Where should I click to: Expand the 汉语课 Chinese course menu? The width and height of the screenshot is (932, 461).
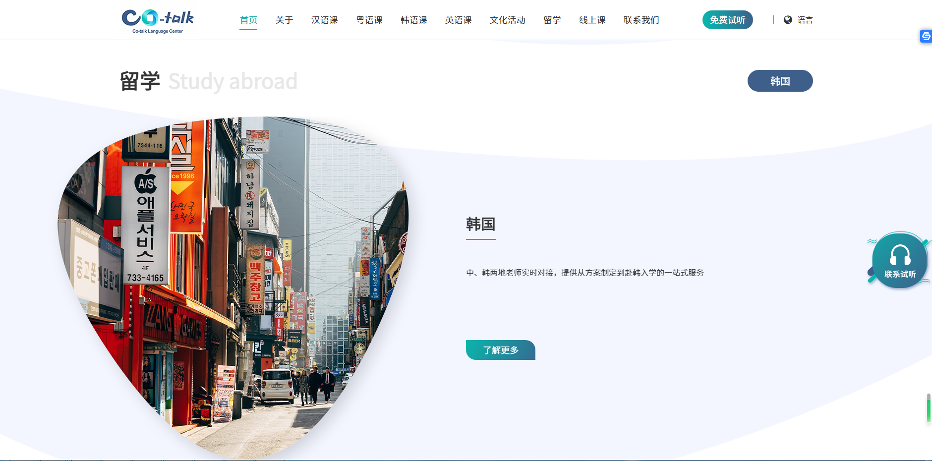click(324, 20)
